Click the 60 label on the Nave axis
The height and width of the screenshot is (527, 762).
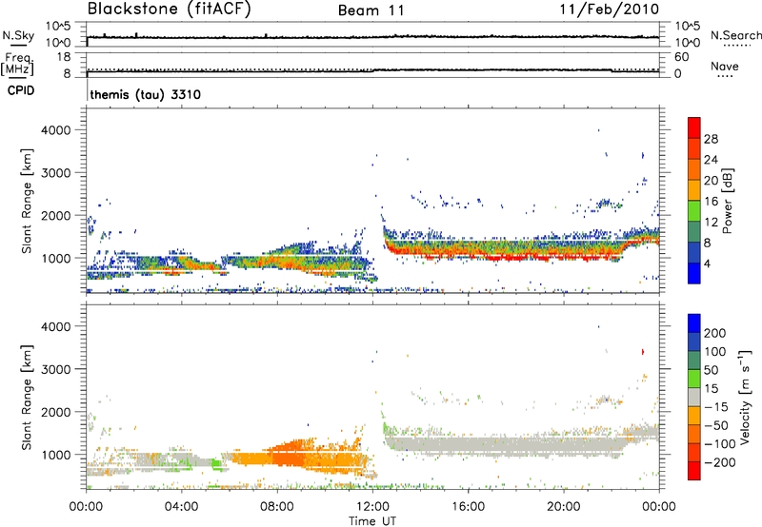click(x=681, y=57)
